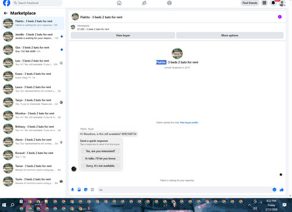Viewport: 292px width, 212px height.
Task: Open the emoji picker in message box
Action: [274, 190]
